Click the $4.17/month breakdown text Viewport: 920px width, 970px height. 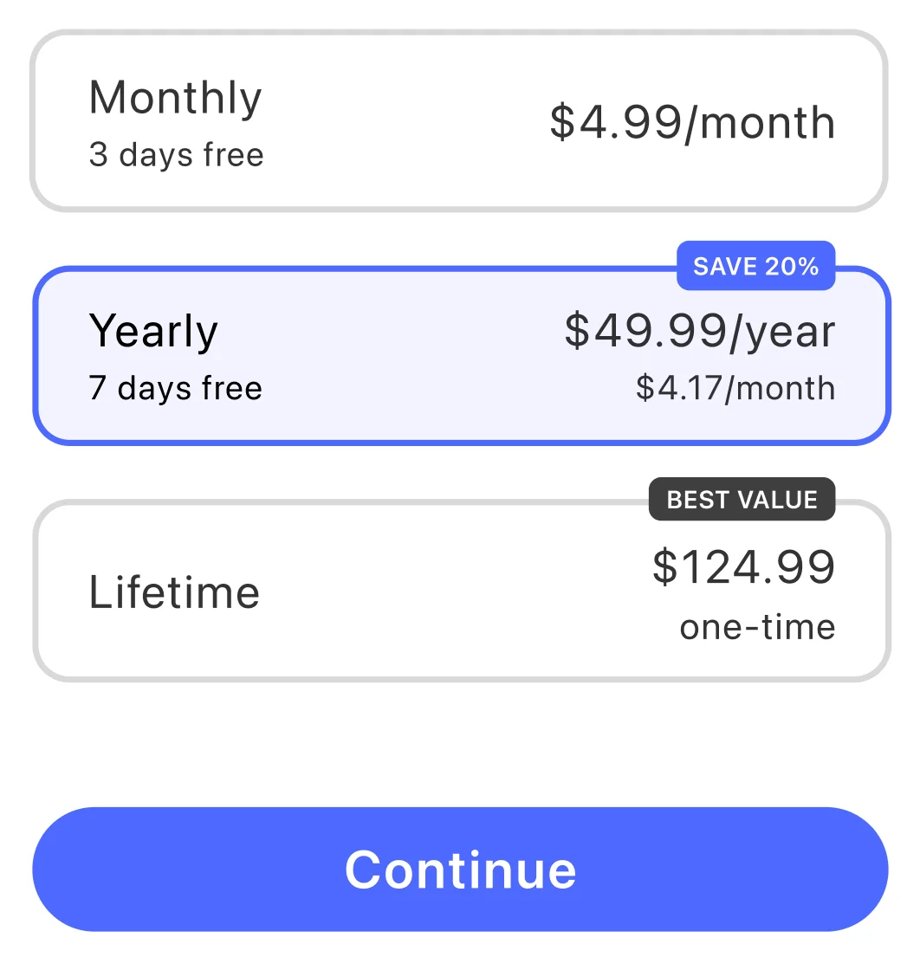tap(735, 388)
